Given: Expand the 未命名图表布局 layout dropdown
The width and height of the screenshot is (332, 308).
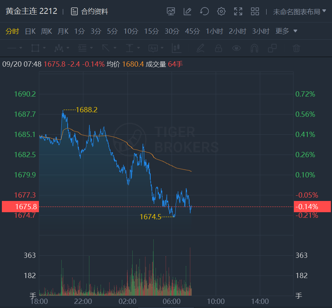Looking at the screenshot, I should 299,12.
